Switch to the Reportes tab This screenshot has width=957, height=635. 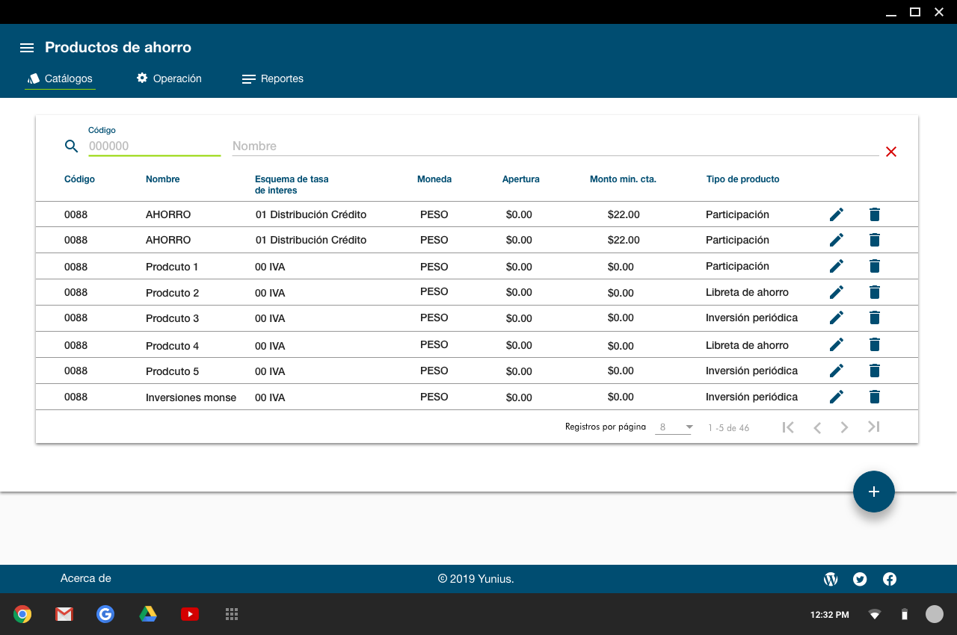pyautogui.click(x=273, y=78)
